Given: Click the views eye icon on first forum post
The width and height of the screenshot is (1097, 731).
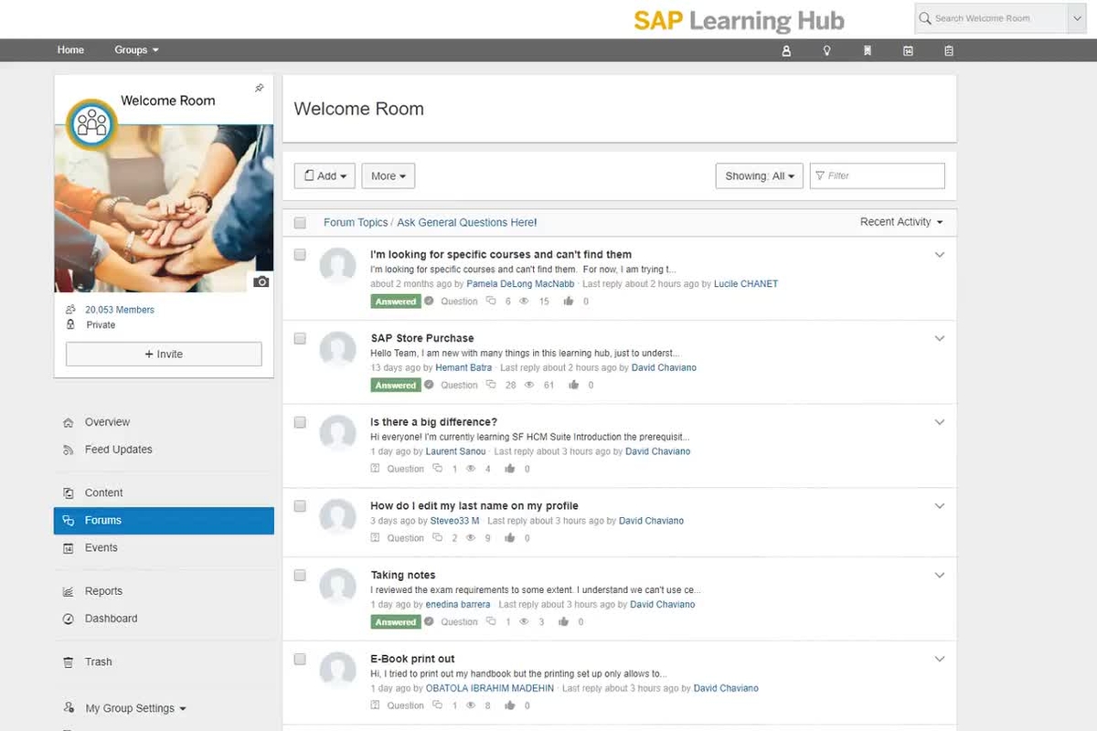Looking at the screenshot, I should pyautogui.click(x=525, y=302).
